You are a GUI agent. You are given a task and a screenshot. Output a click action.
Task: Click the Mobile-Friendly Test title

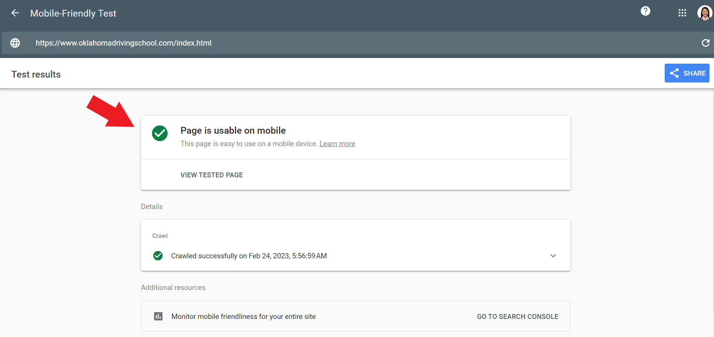point(73,14)
